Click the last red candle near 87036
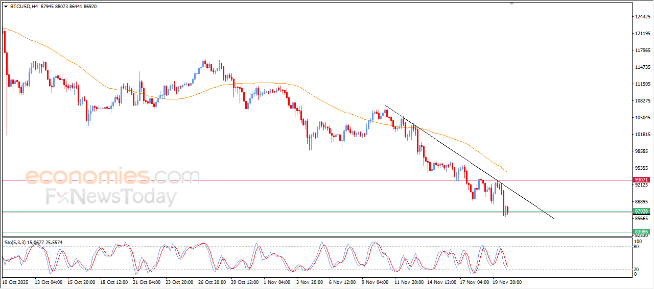 tap(507, 209)
